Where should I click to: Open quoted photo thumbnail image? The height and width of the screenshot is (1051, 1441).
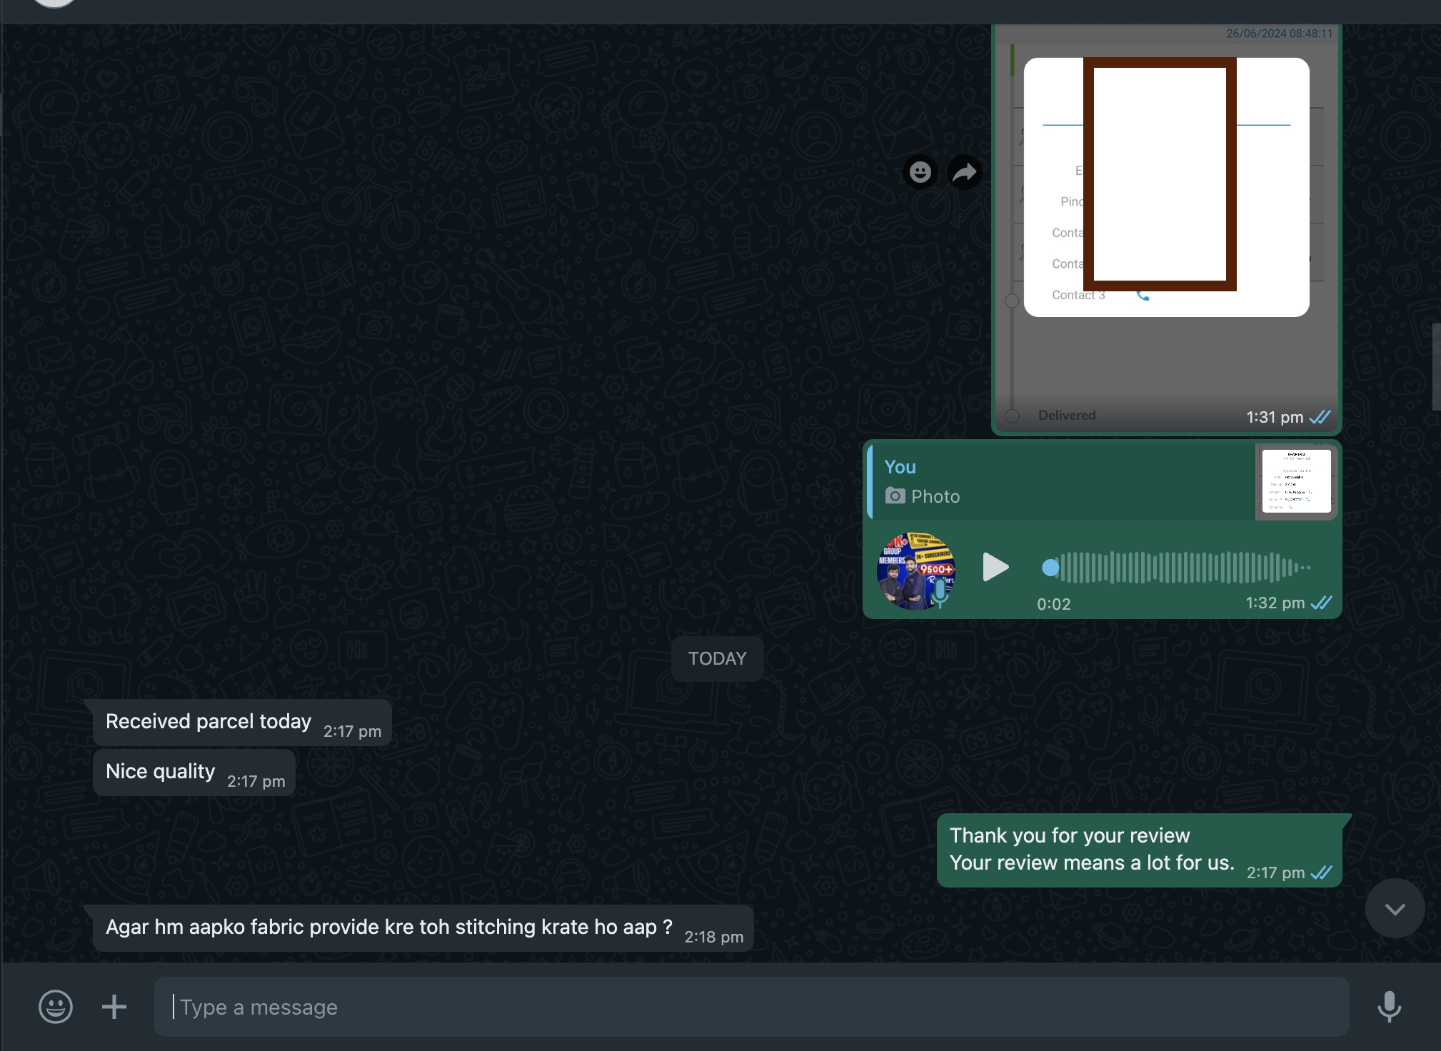coord(1295,481)
